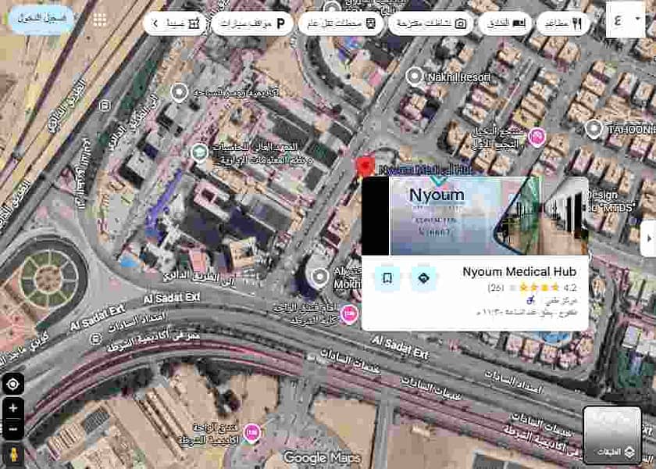
Task: Click the pink marker near Nakhil mosque label
Action: 536,138
